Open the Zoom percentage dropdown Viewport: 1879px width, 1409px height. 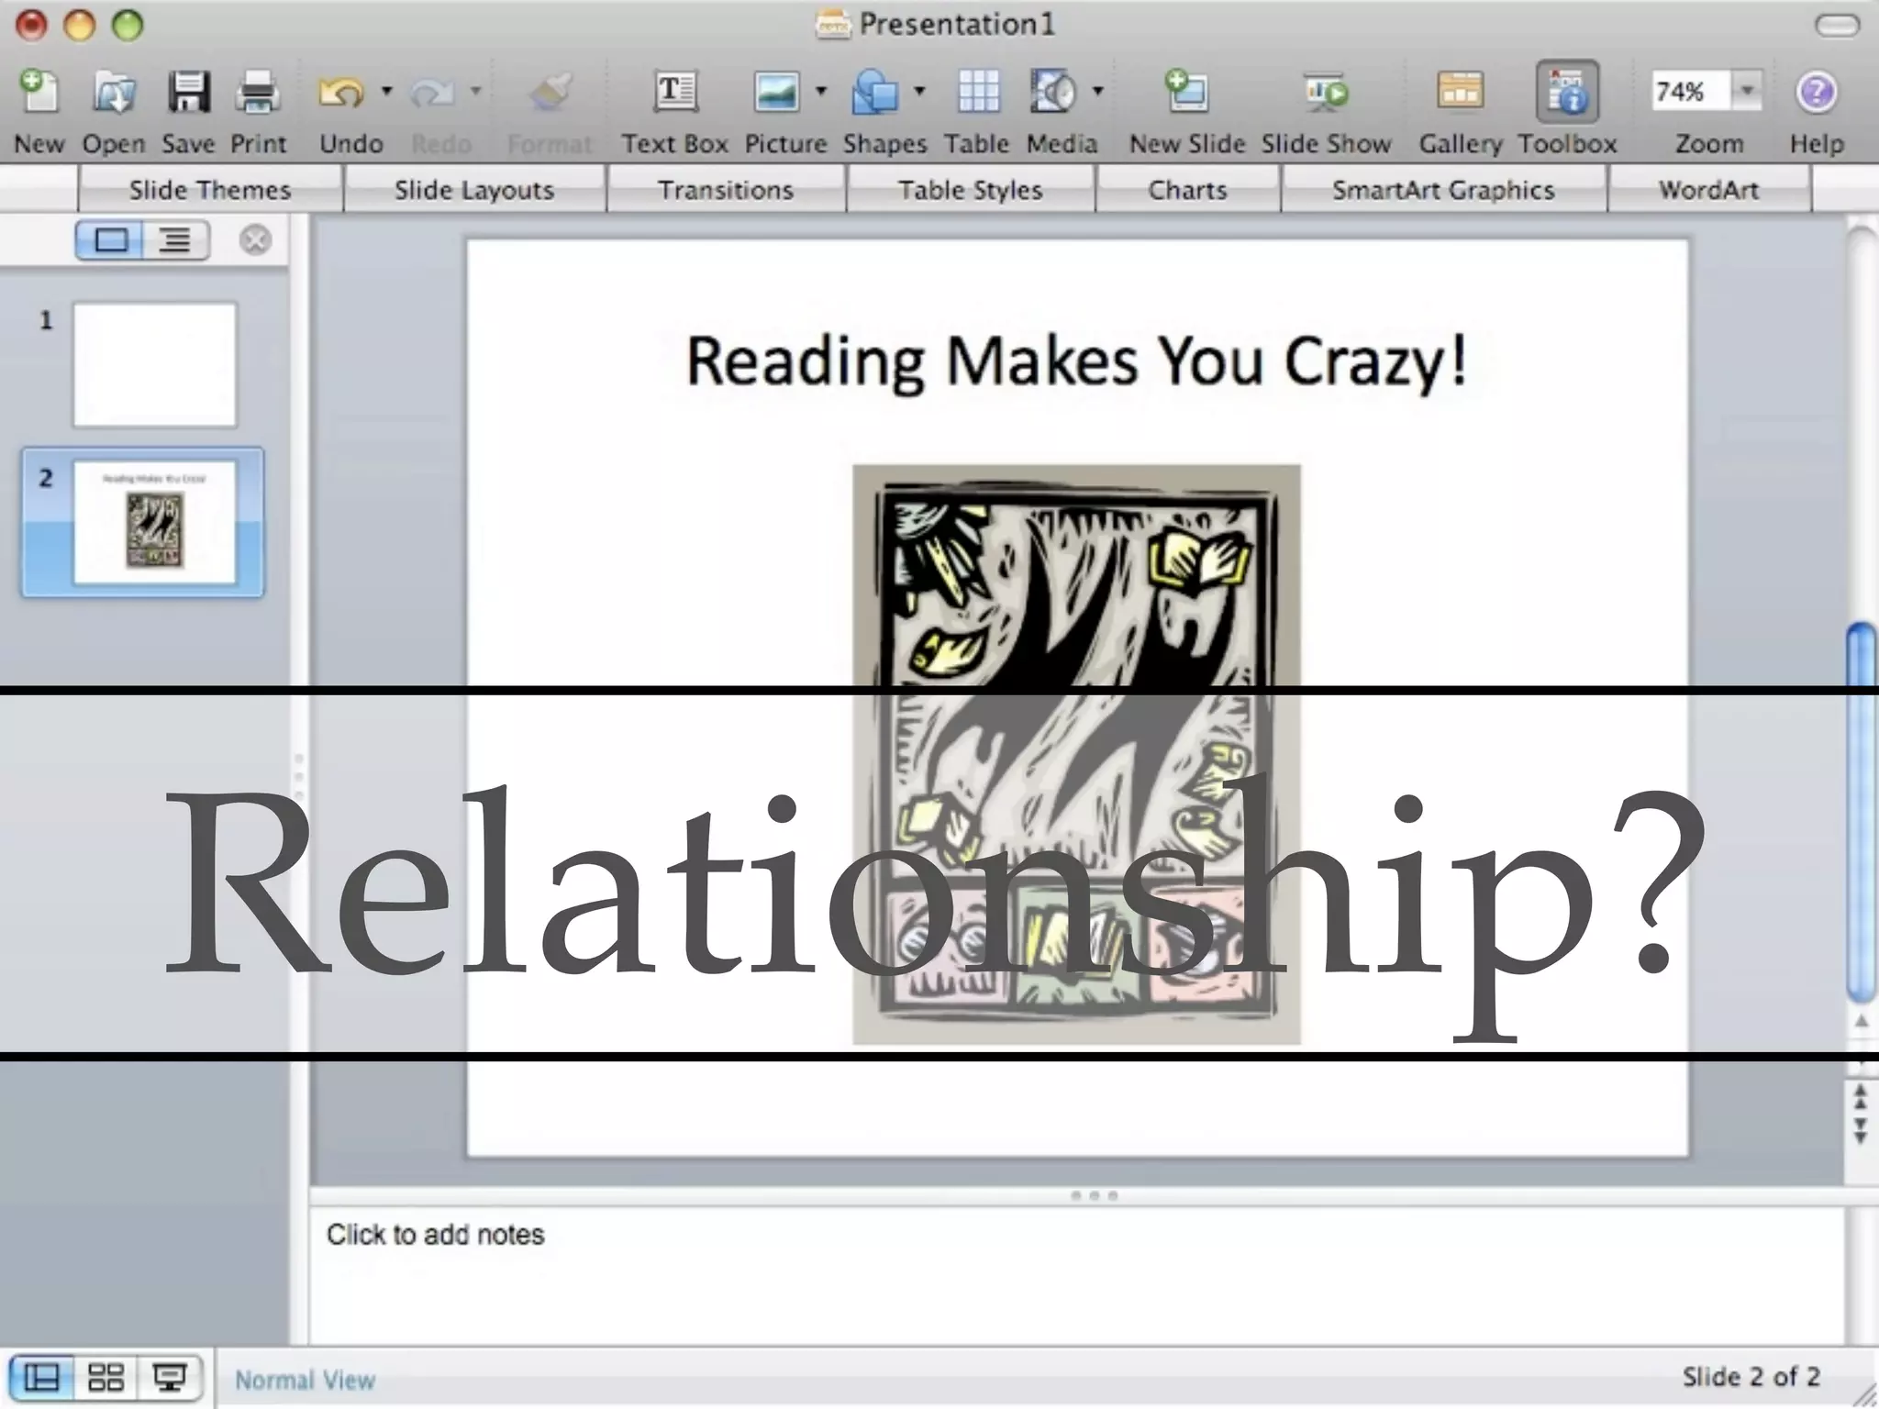click(1747, 91)
